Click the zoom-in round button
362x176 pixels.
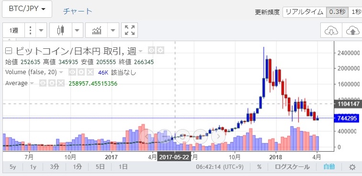click(x=200, y=137)
